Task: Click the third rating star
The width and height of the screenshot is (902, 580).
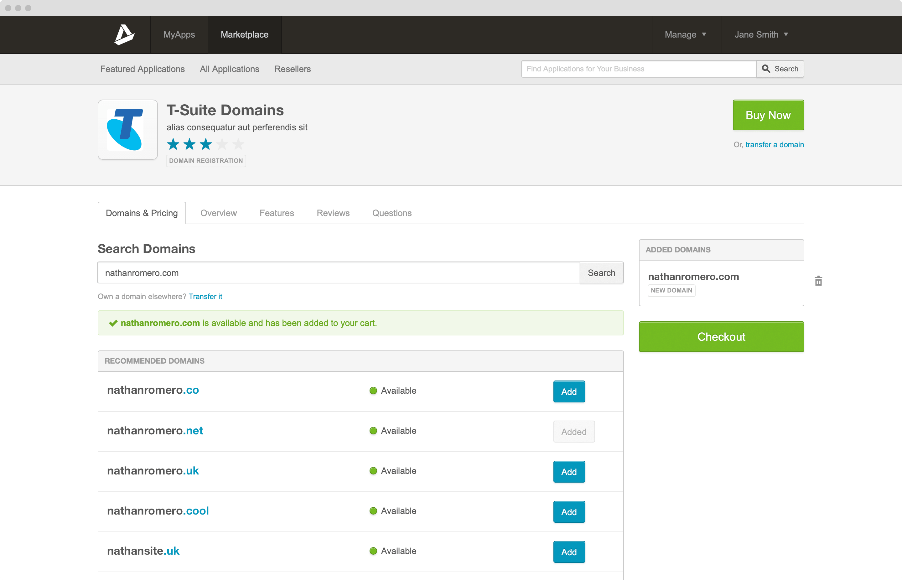Action: (206, 144)
